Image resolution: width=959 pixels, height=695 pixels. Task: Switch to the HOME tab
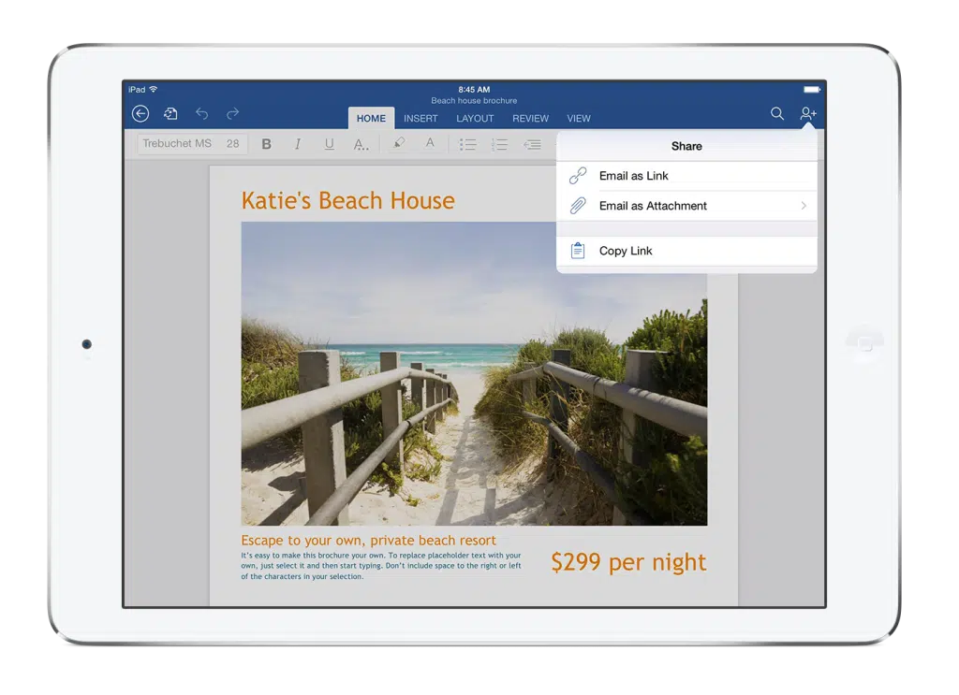371,119
